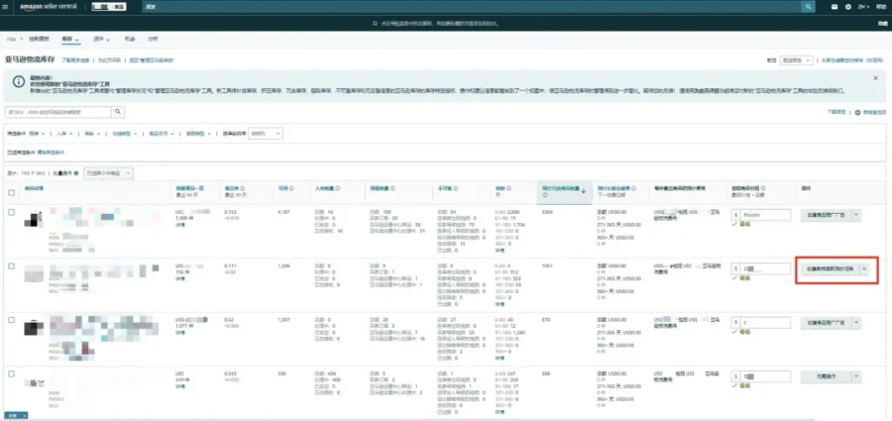Select the checkbox of the second product row

point(11,266)
